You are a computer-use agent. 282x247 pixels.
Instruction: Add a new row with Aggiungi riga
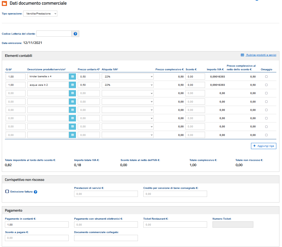click(263, 146)
